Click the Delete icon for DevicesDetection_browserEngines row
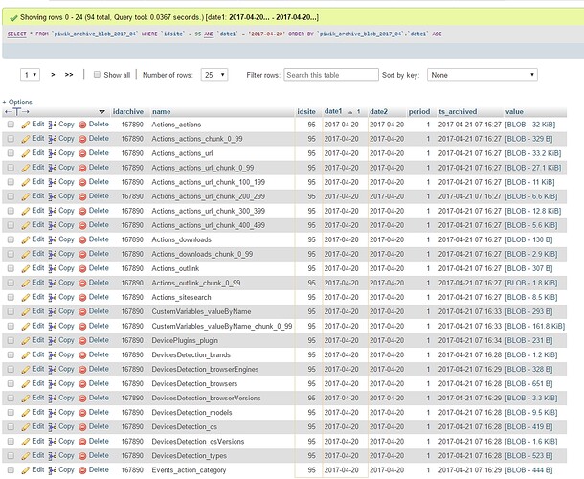The height and width of the screenshot is (479, 584). (x=82, y=370)
